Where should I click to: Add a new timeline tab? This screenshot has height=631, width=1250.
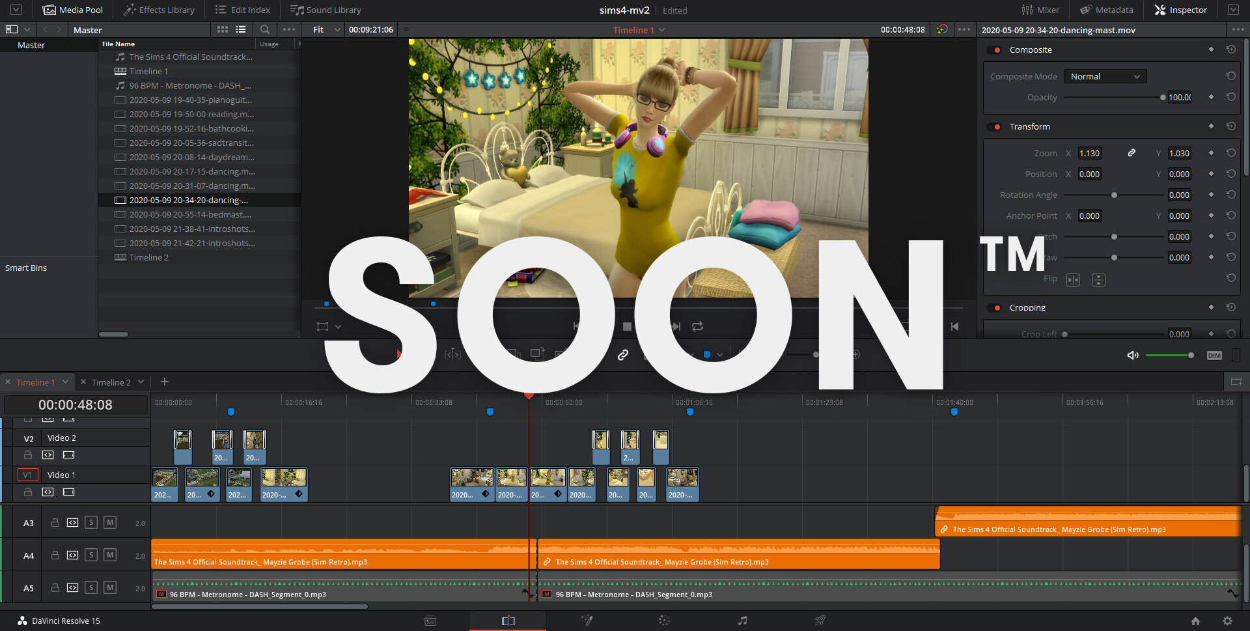[165, 382]
